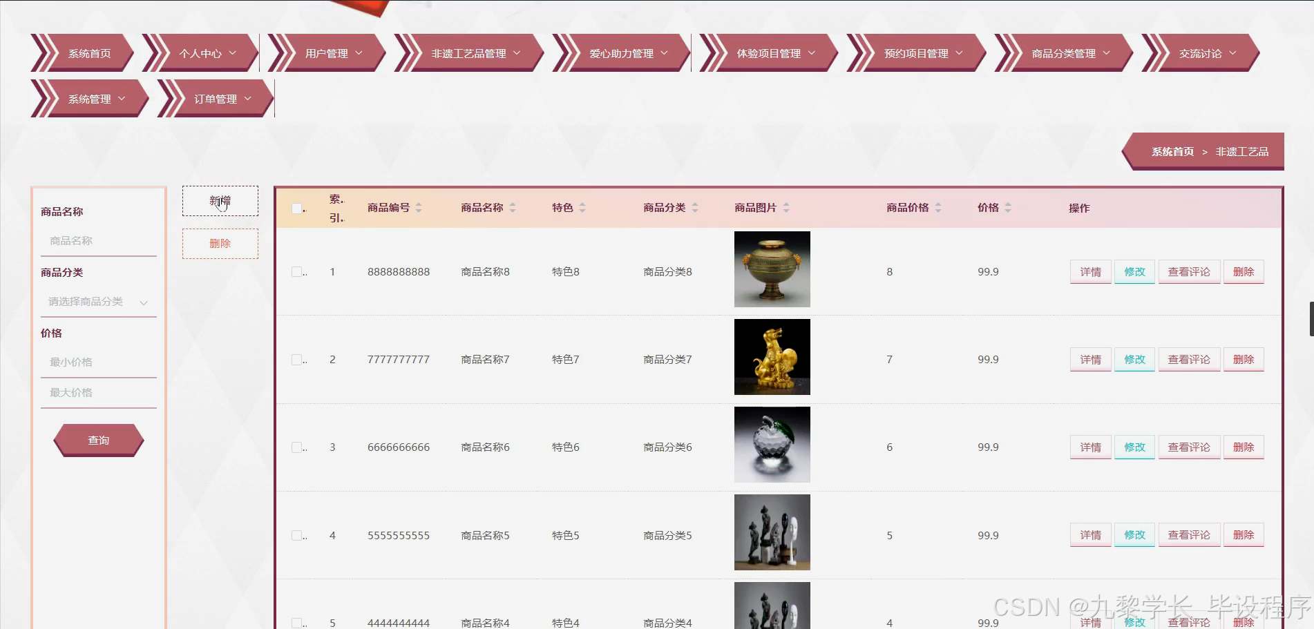1314x629 pixels.
Task: Go to 系统首页 nav item
Action: (x=82, y=53)
